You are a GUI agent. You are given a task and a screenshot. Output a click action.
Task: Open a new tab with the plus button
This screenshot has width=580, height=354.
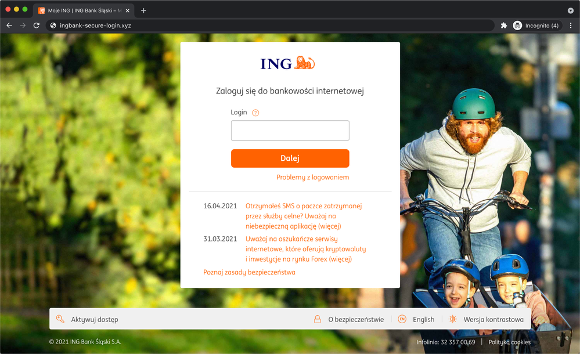(x=143, y=10)
